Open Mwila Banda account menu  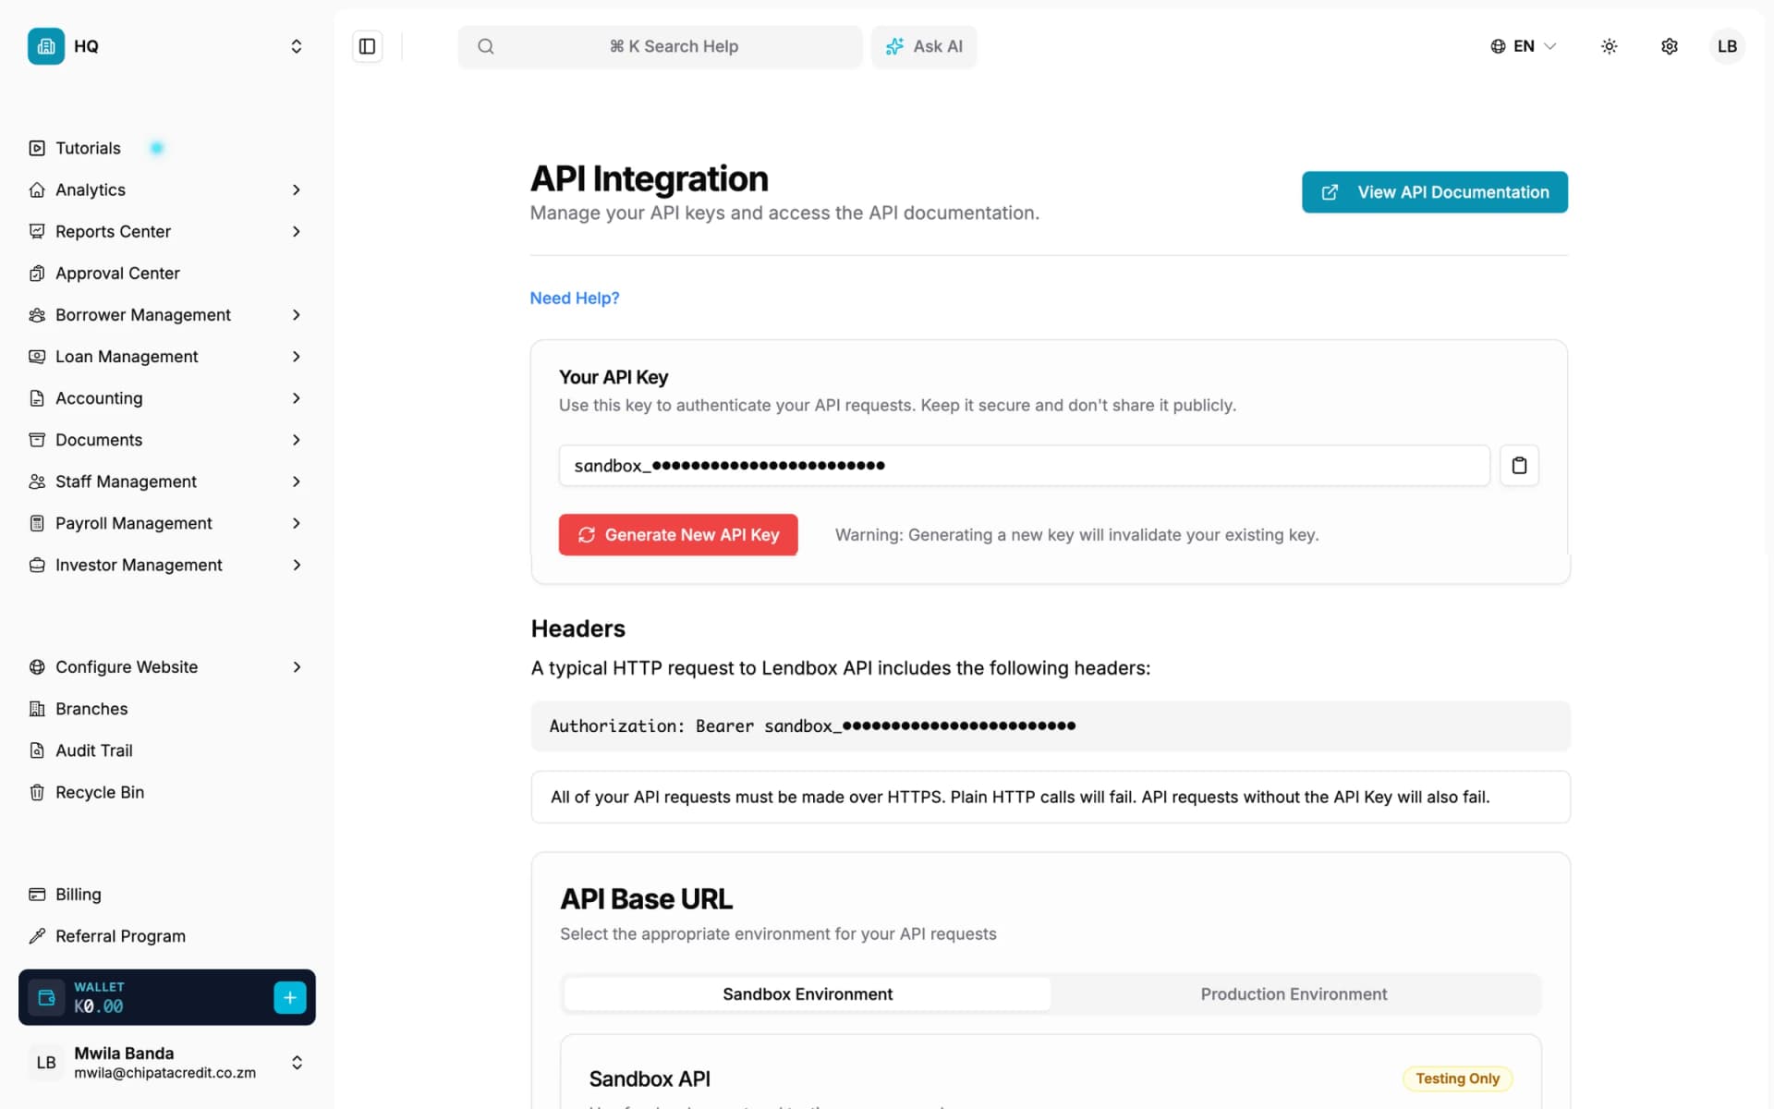(x=166, y=1063)
